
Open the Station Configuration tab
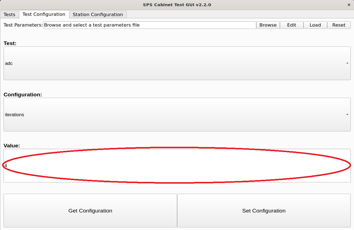point(97,14)
